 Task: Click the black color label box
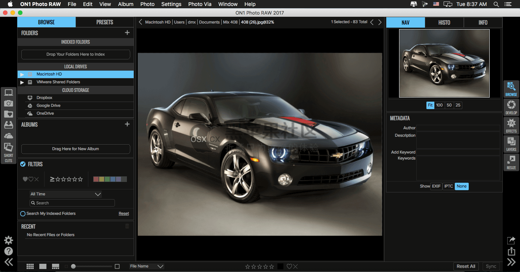click(280, 266)
